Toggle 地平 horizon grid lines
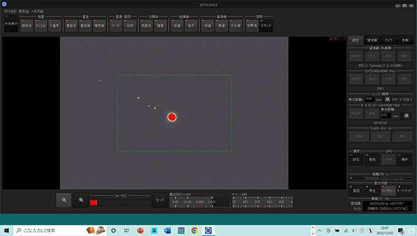 click(x=191, y=26)
